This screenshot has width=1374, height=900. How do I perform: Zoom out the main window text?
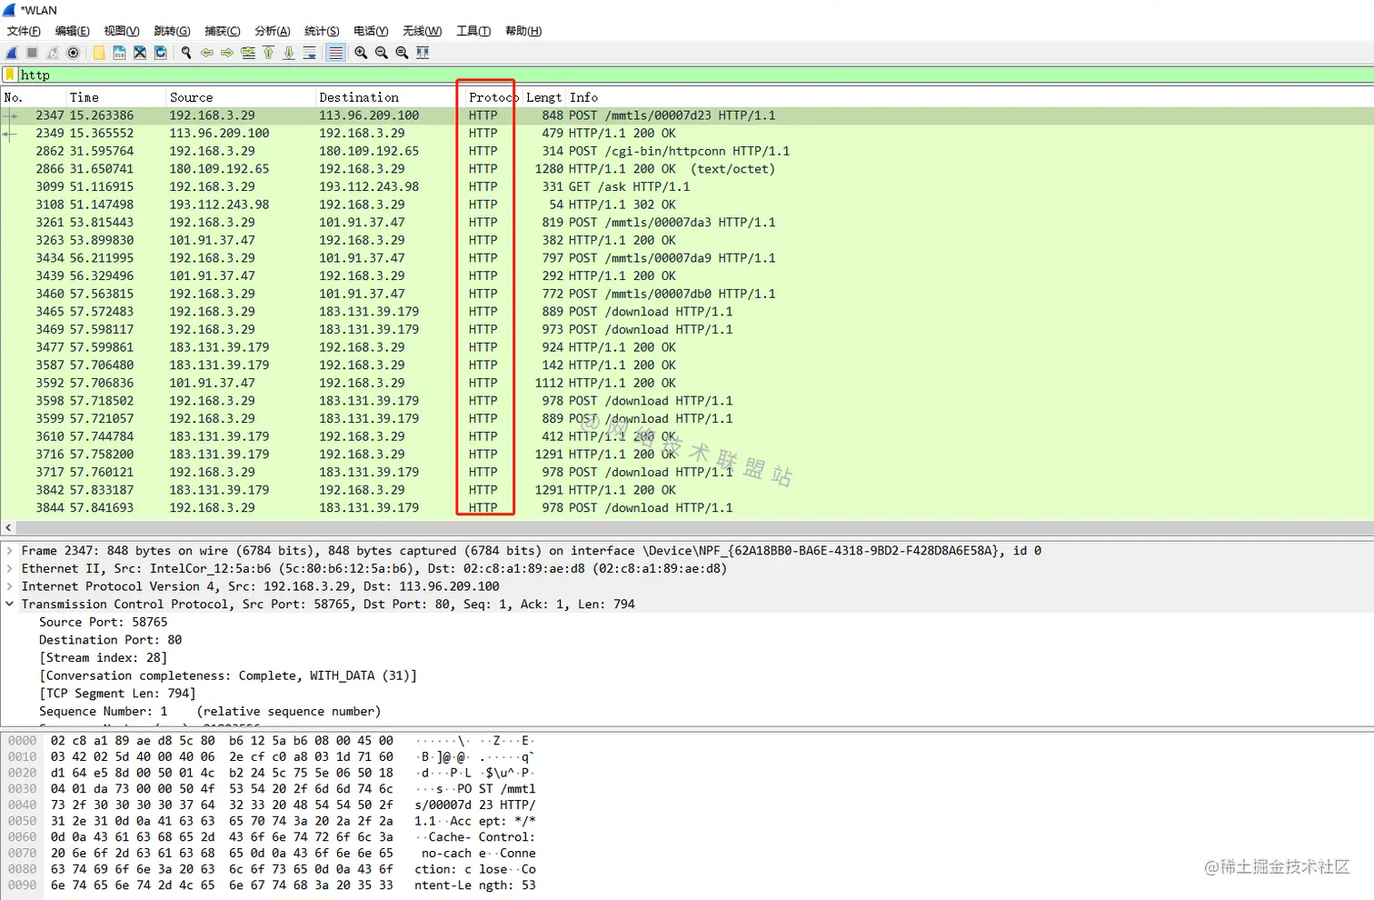[382, 53]
